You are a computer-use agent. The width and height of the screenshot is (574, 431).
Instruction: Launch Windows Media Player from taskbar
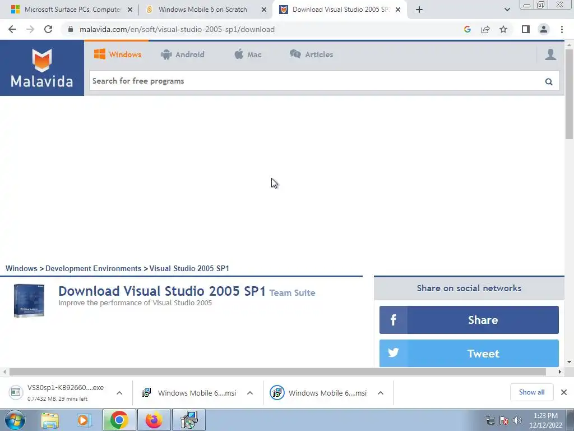(x=84, y=420)
